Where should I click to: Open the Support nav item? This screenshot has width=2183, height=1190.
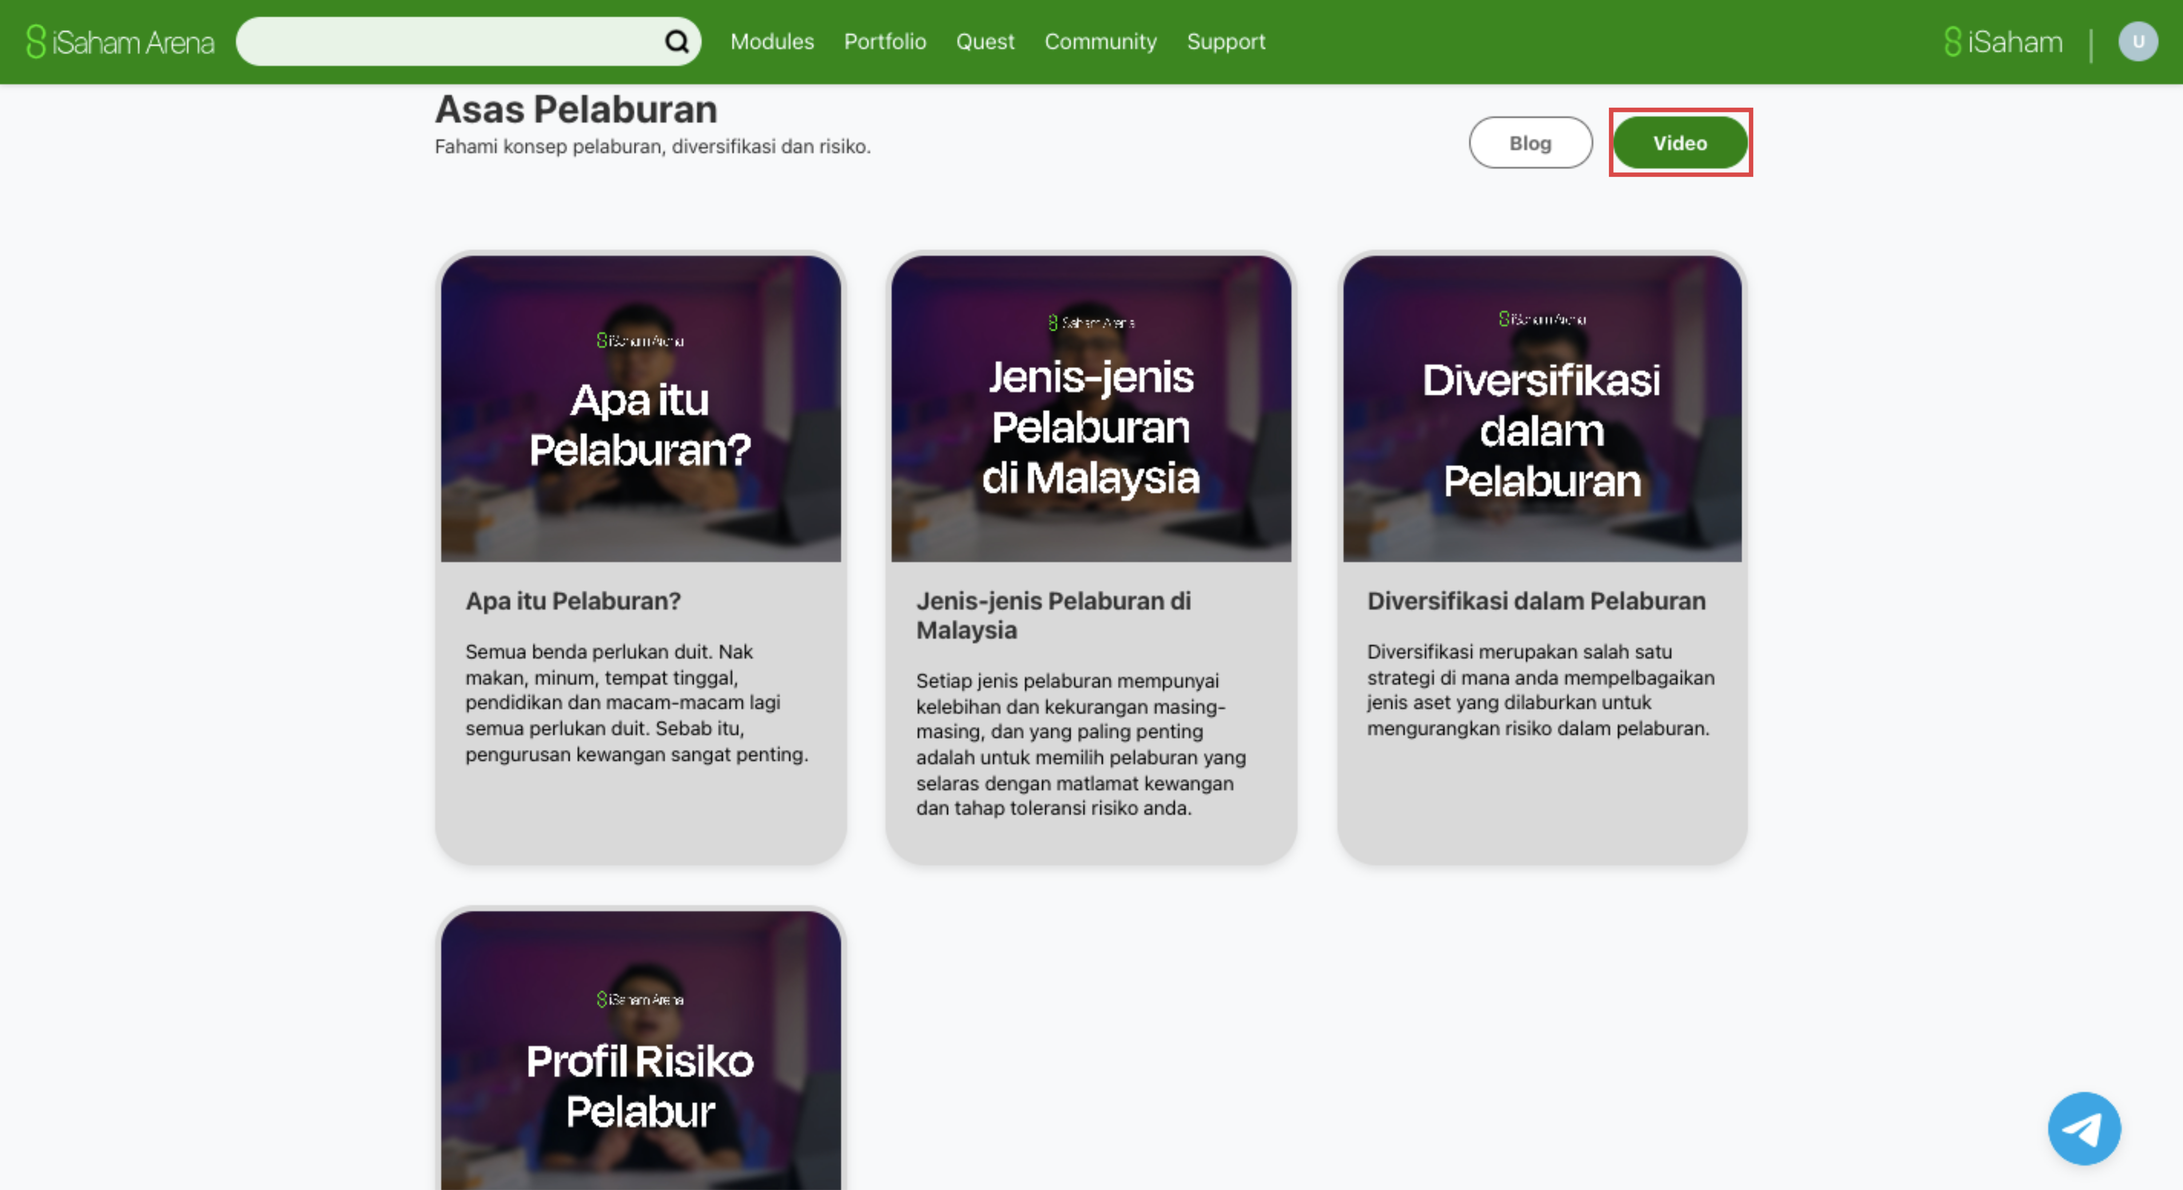[x=1225, y=41]
